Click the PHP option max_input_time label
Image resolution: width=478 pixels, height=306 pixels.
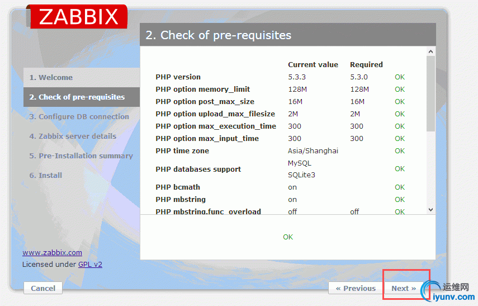click(x=207, y=139)
